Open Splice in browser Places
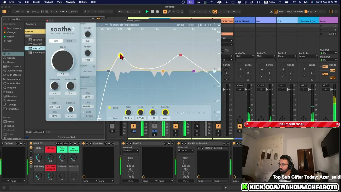Viewport: 341px width, 192px height. [11, 126]
